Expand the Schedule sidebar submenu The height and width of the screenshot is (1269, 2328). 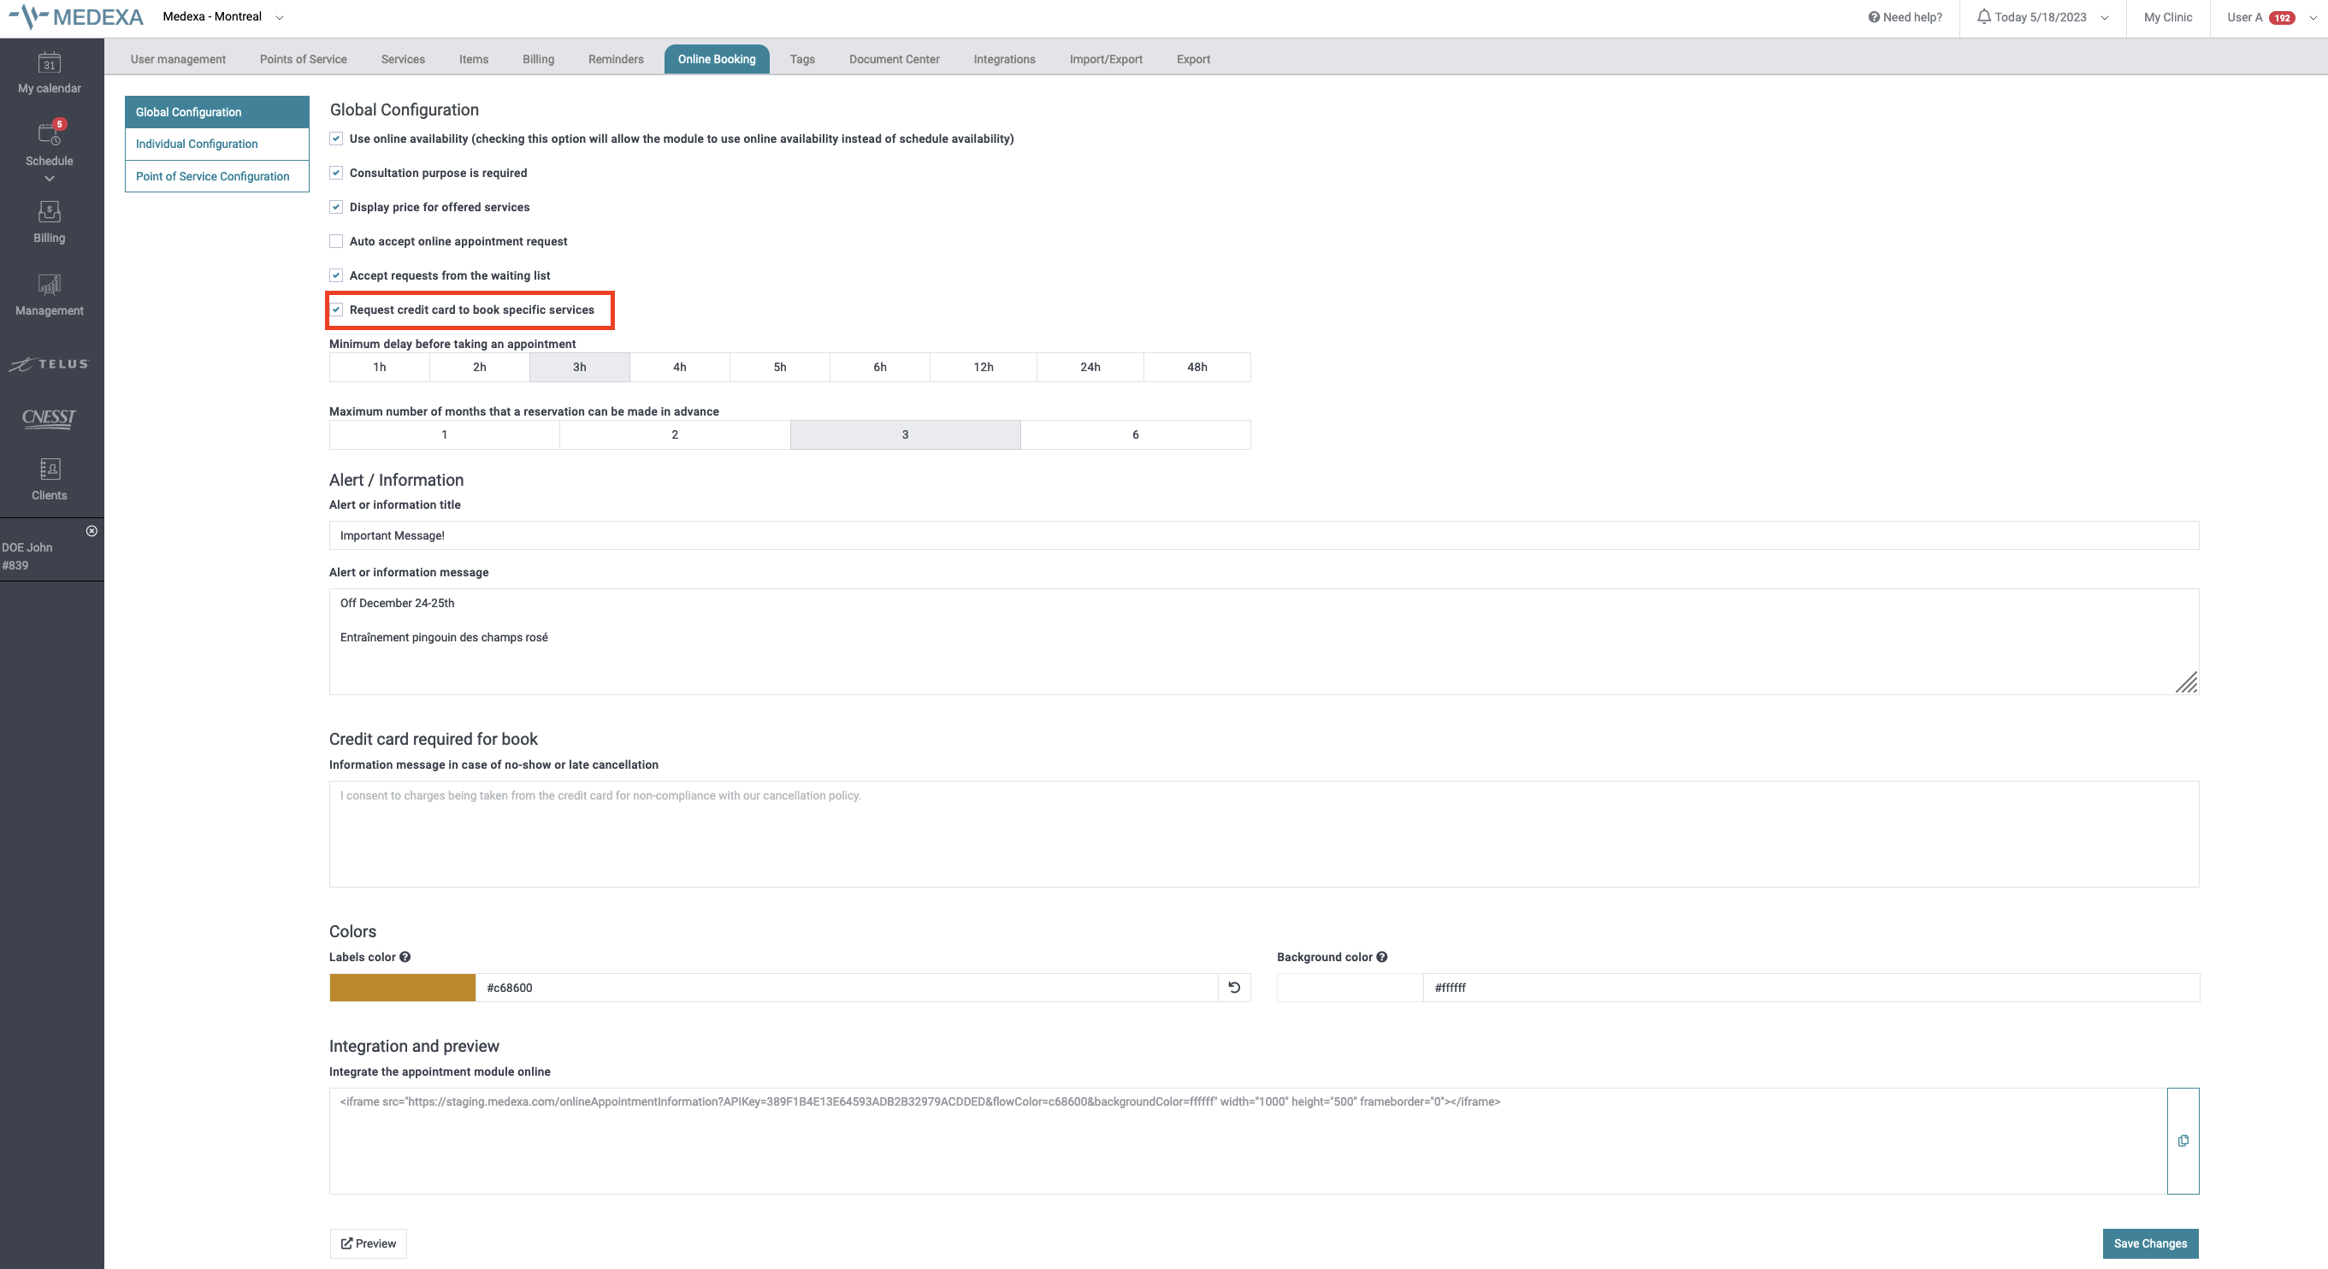point(49,179)
